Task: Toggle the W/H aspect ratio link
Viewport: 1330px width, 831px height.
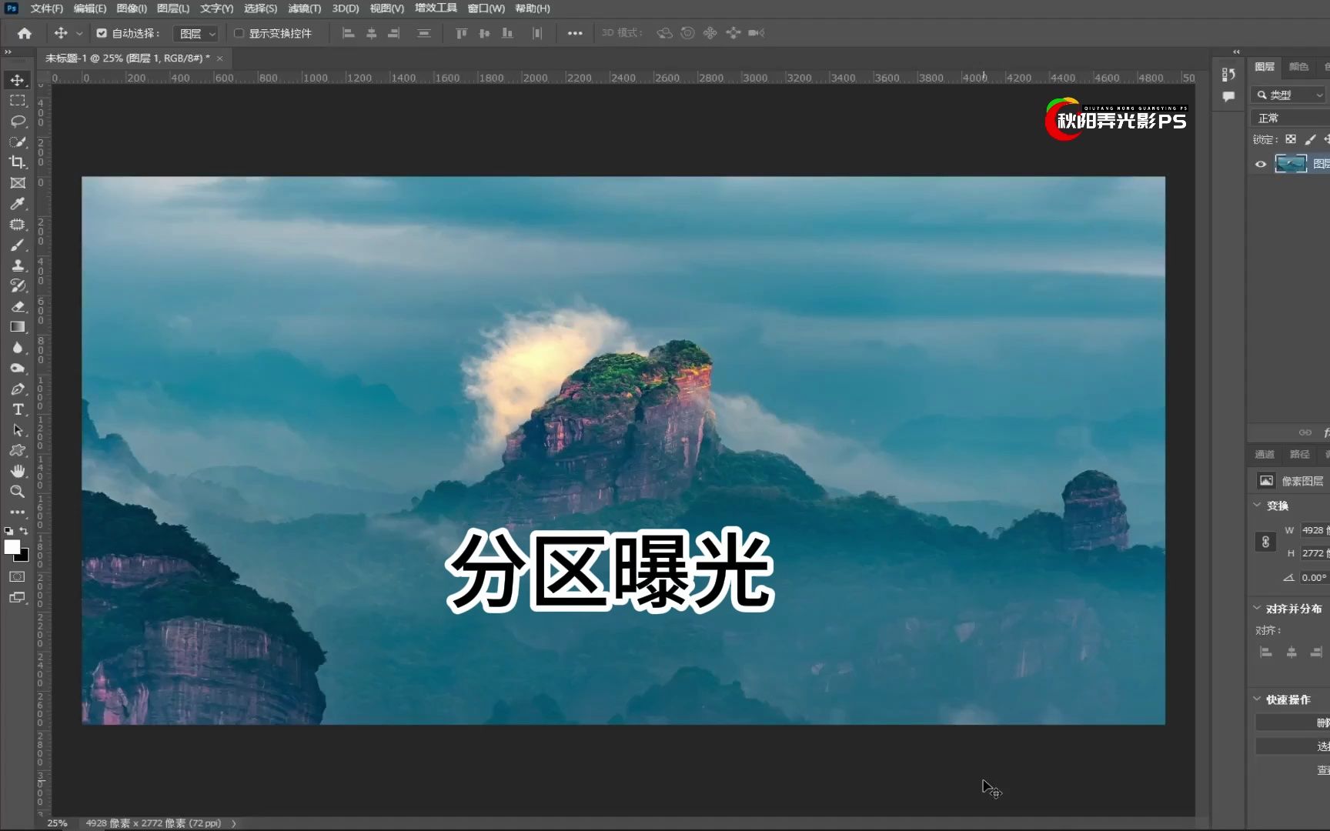Action: point(1265,542)
